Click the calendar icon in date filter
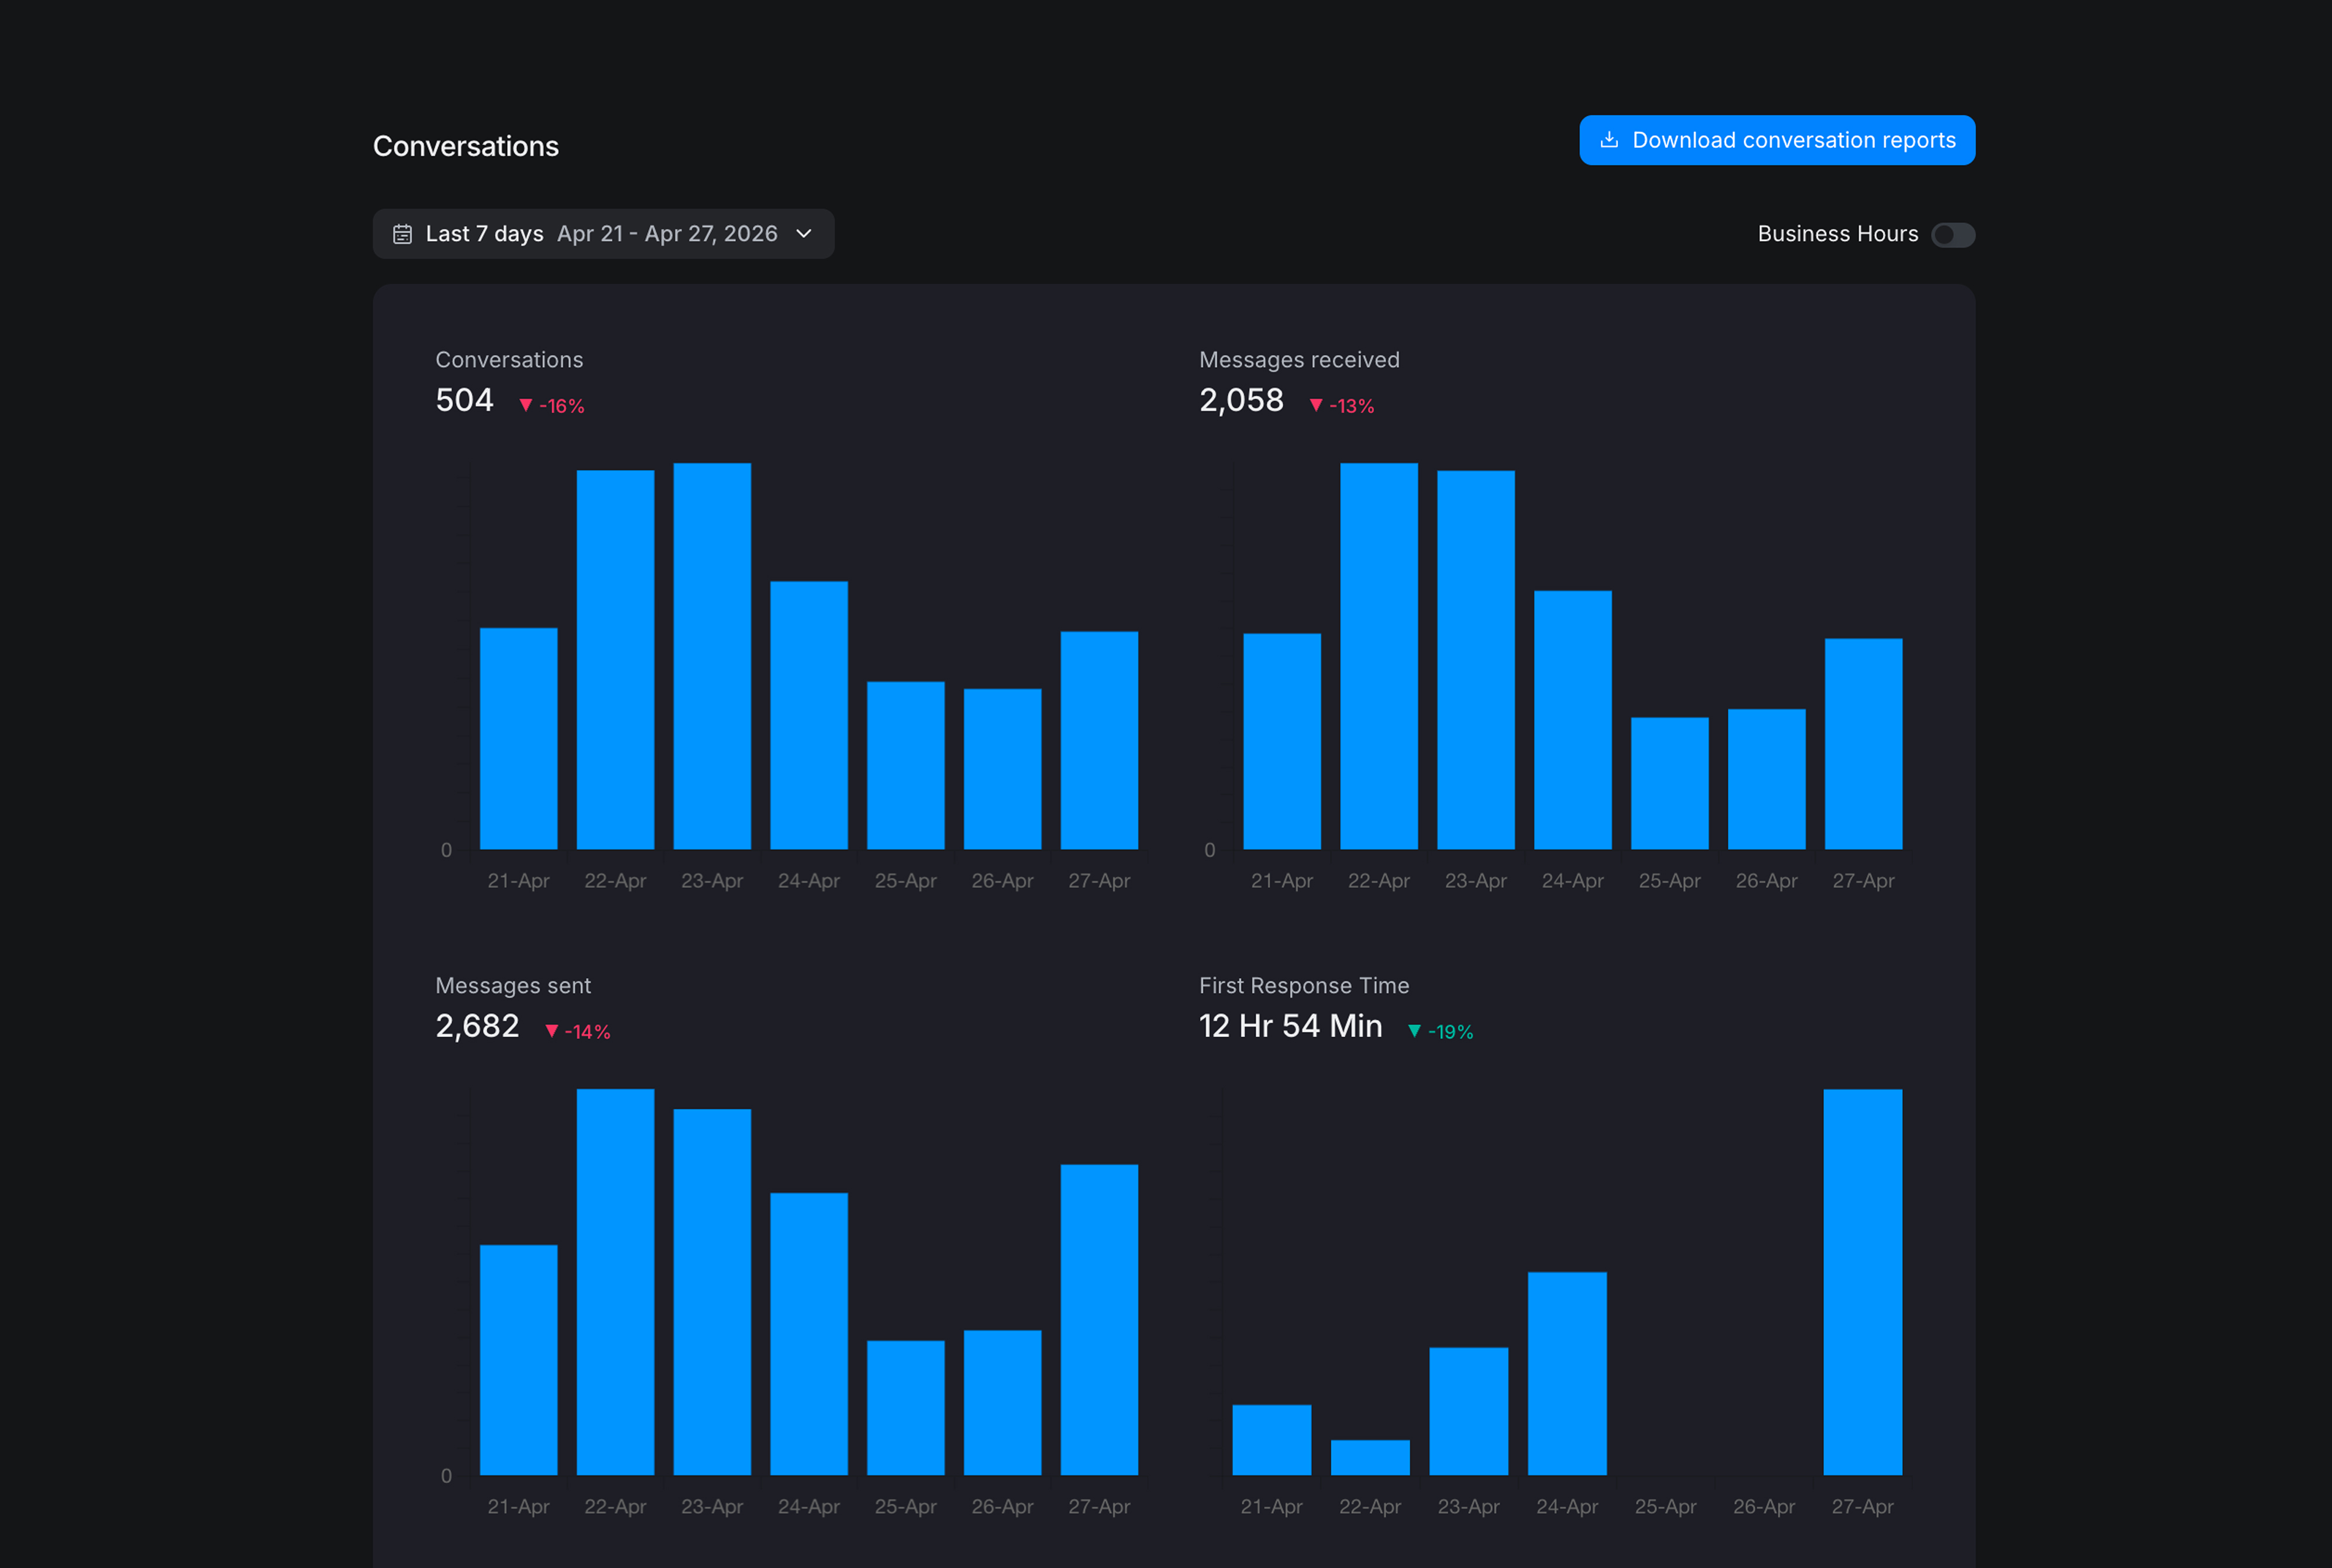Viewport: 2332px width, 1568px height. 402,234
